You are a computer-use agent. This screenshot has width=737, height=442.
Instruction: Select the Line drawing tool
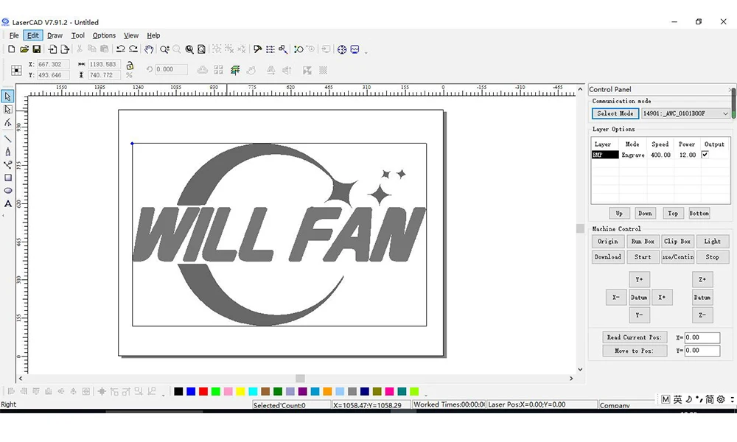coord(8,138)
